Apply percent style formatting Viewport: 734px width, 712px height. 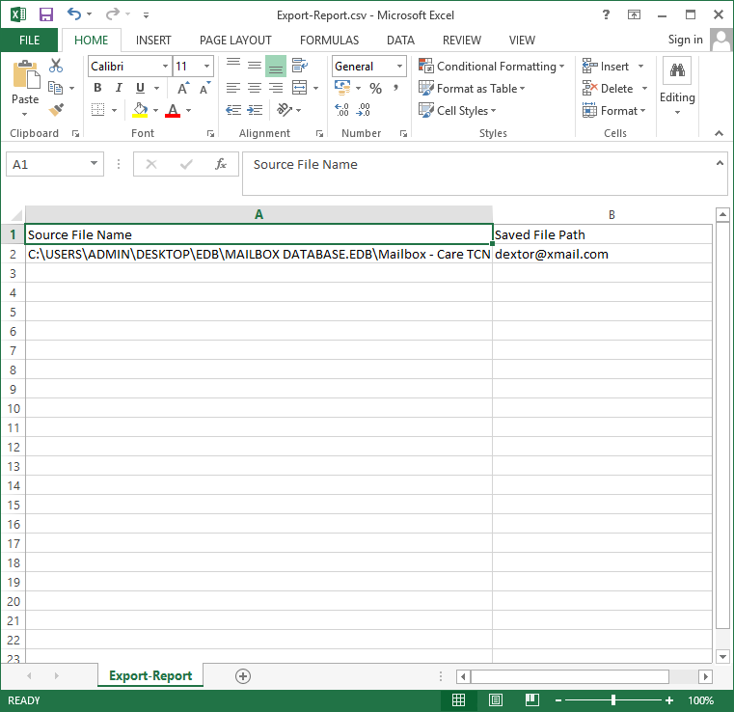(x=375, y=88)
